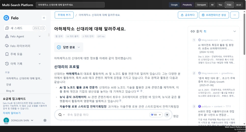Open history item 안녕

9,85
